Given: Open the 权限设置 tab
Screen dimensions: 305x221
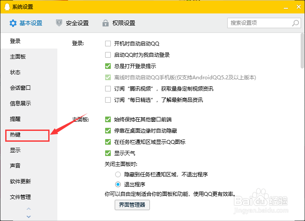Looking at the screenshot, I should tap(119, 23).
